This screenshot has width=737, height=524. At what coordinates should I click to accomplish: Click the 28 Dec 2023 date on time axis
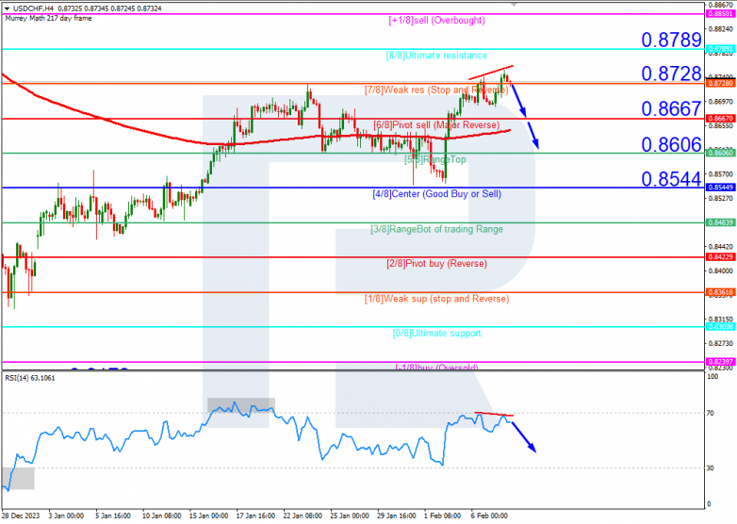pos(21,516)
